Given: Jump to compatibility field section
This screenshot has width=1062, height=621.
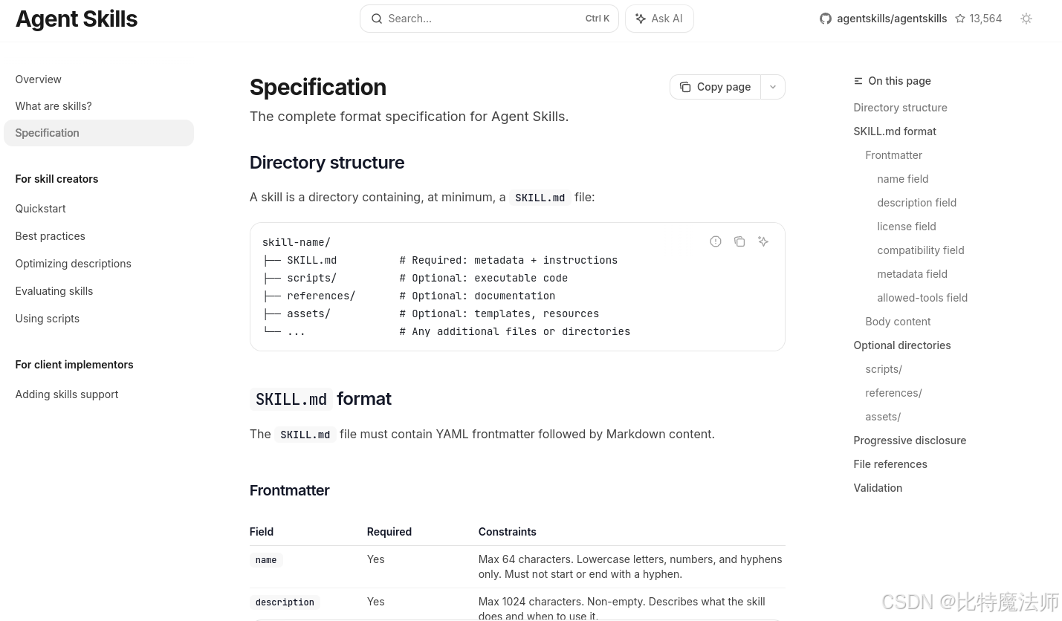Looking at the screenshot, I should [x=920, y=250].
